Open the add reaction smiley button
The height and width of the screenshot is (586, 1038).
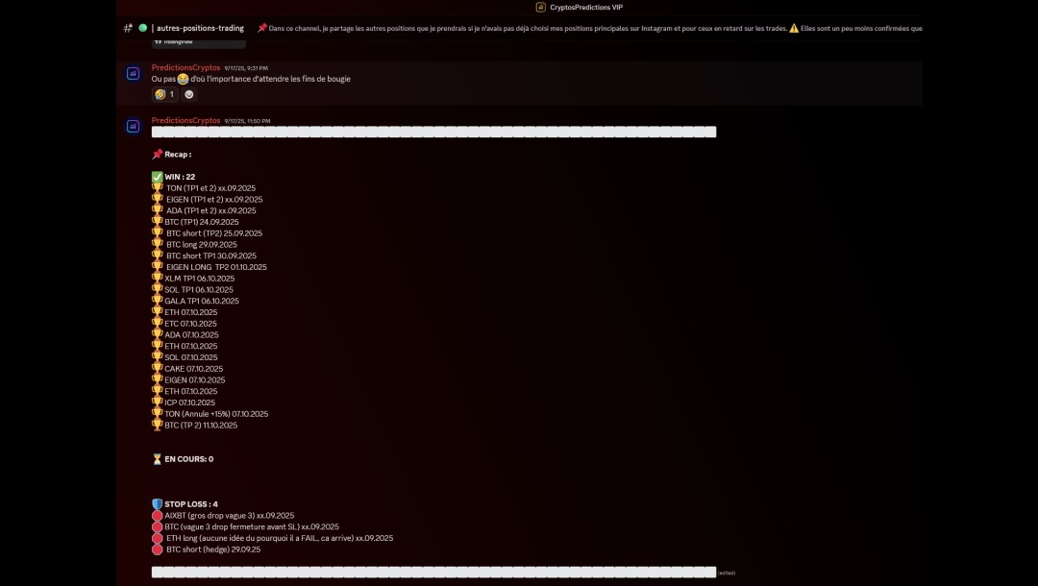[189, 94]
